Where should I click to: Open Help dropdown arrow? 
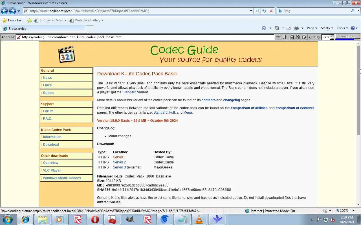(357, 28)
